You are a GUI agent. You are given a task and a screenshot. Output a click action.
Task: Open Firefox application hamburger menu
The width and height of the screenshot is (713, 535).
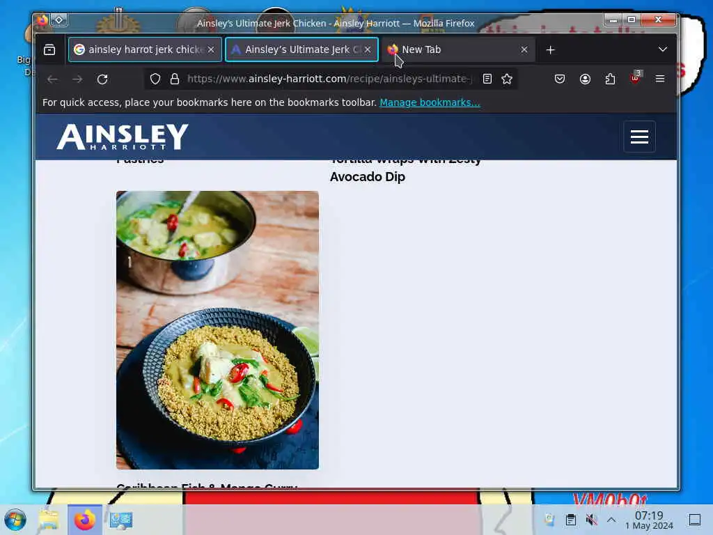(660, 79)
